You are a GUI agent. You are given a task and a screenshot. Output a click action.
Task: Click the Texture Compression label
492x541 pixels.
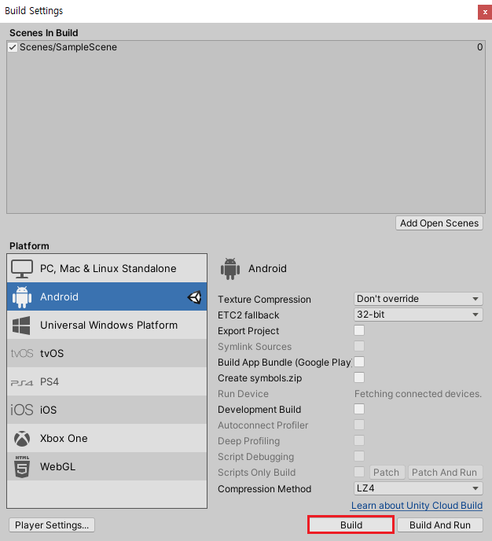(x=264, y=300)
